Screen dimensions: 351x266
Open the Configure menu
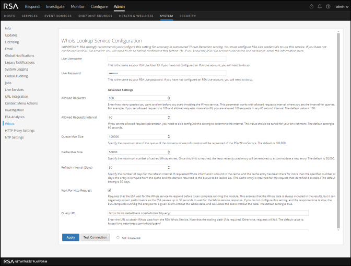(99, 6)
